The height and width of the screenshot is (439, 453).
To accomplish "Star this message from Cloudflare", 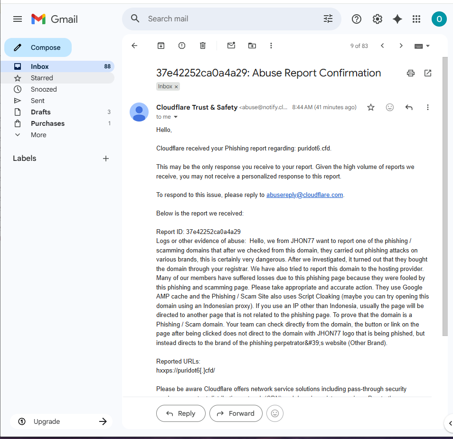I will point(371,107).
